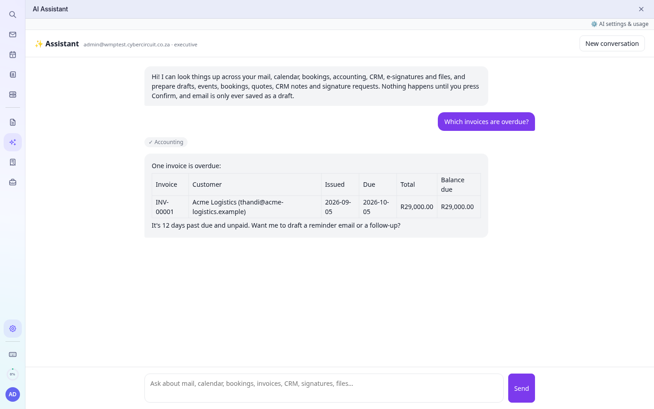This screenshot has width=654, height=409.
Task: Click the 'One invoice is overdue:' text
Action: (186, 166)
